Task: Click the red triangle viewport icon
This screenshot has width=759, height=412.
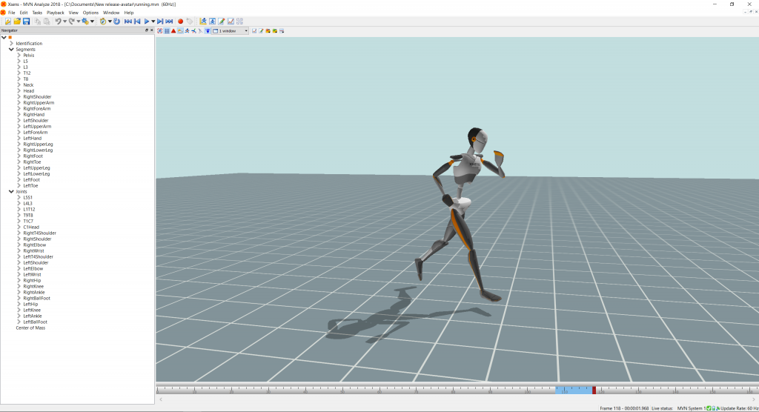Action: point(173,31)
